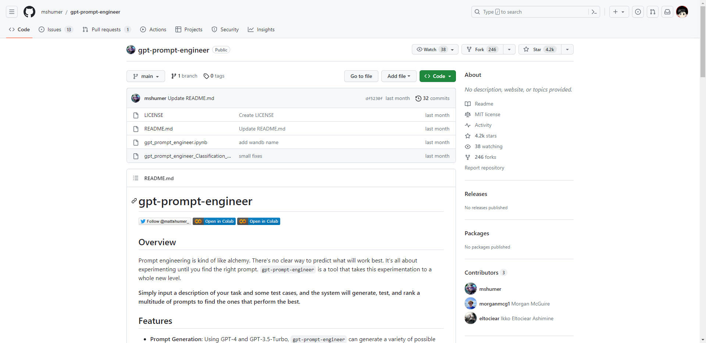Switch to the Issues tab
The width and height of the screenshot is (706, 343).
(x=54, y=29)
